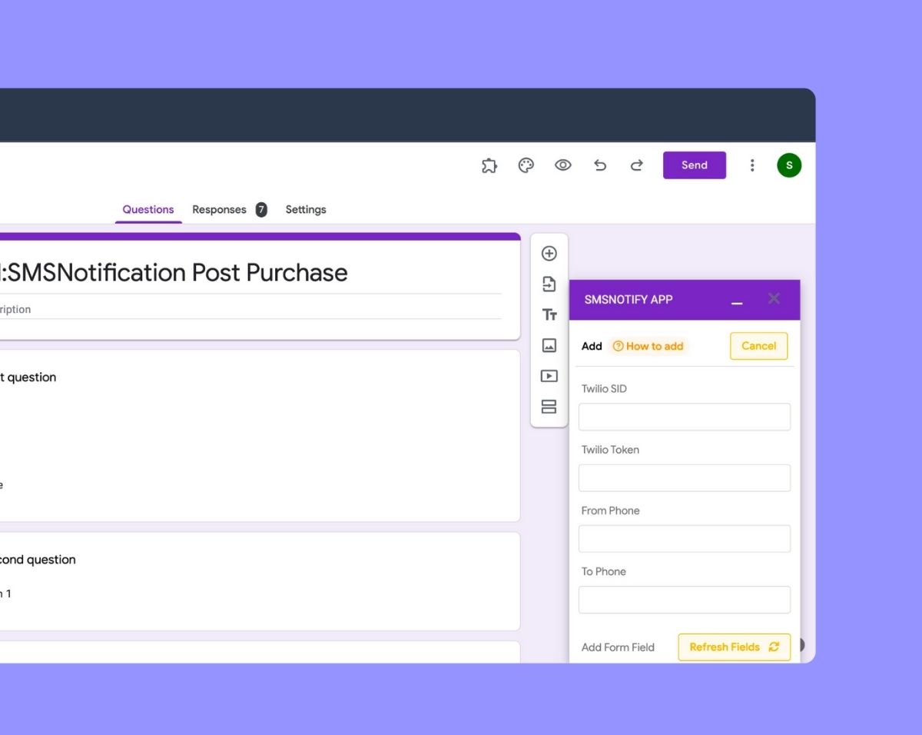The height and width of the screenshot is (735, 922).
Task: Switch to the Responses tab
Action: pos(220,210)
